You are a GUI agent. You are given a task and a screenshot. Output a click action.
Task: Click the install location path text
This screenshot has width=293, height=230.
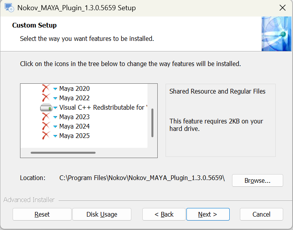(142, 178)
